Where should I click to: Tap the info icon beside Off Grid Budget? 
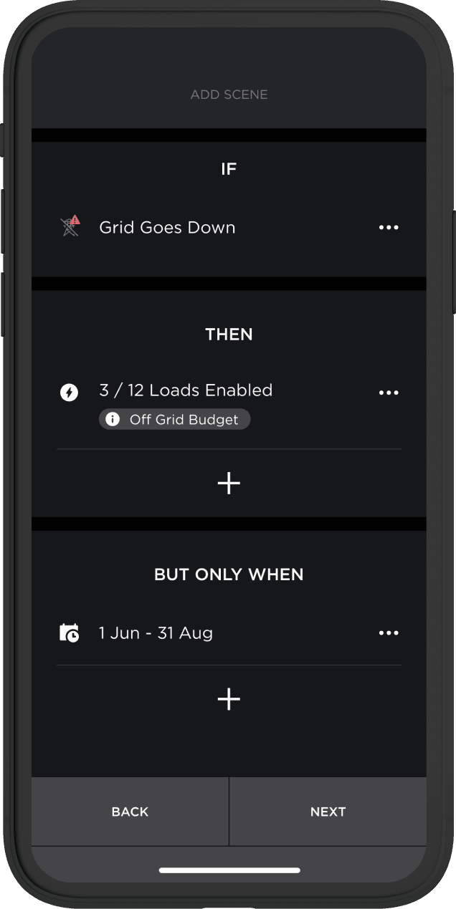(113, 420)
